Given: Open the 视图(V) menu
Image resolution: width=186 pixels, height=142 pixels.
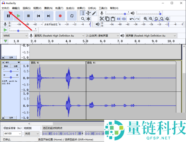Looking at the screenshot, I should (37, 8).
